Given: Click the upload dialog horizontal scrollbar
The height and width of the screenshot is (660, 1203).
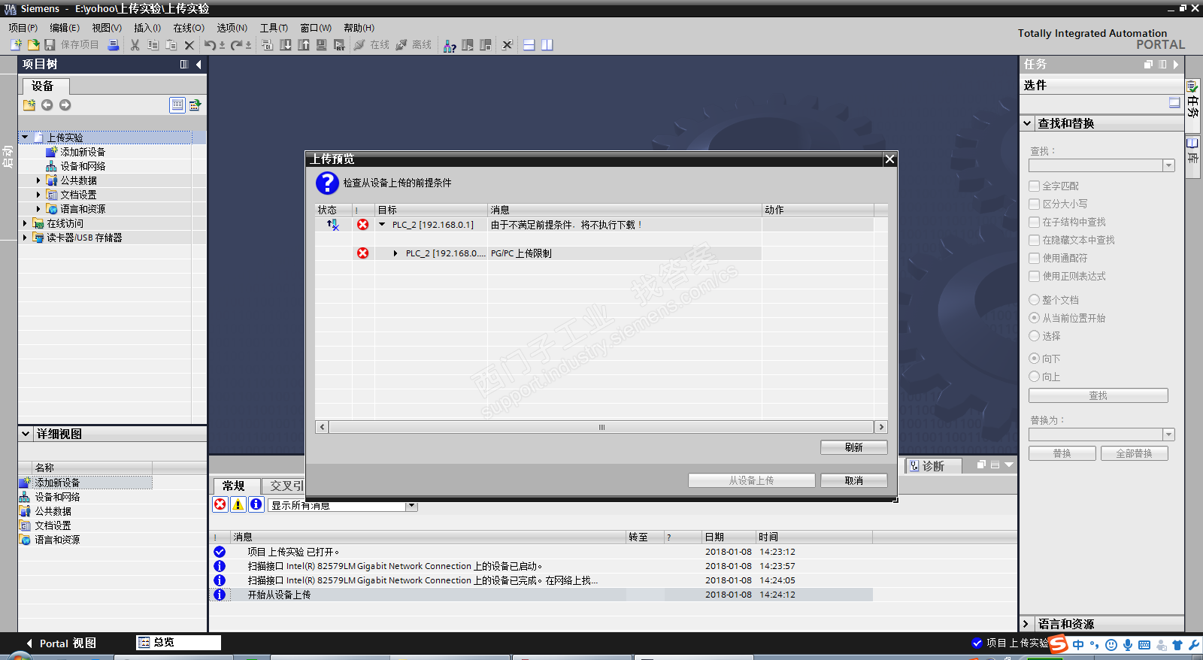Looking at the screenshot, I should point(601,427).
